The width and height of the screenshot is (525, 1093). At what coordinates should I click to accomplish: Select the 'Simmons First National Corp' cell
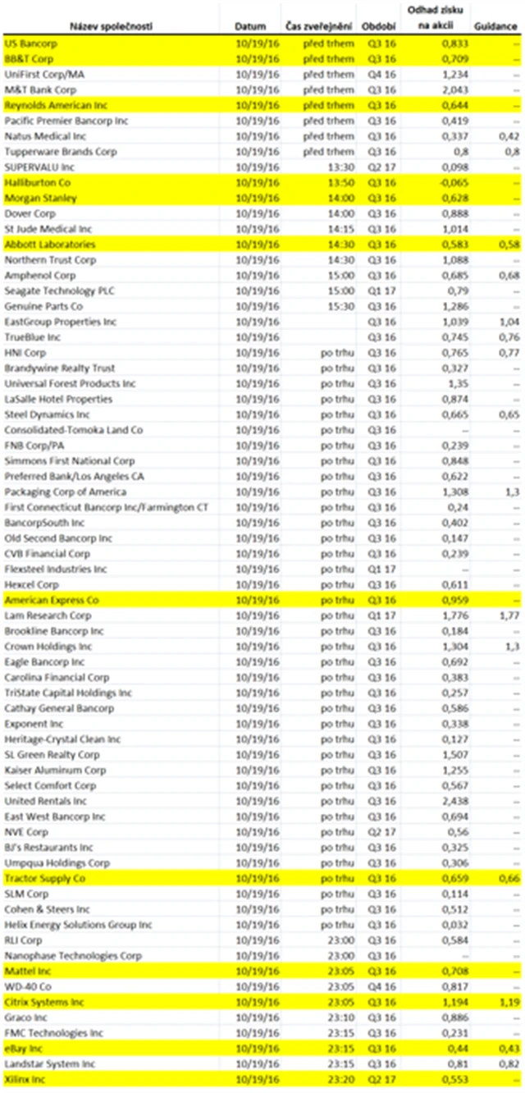click(110, 460)
